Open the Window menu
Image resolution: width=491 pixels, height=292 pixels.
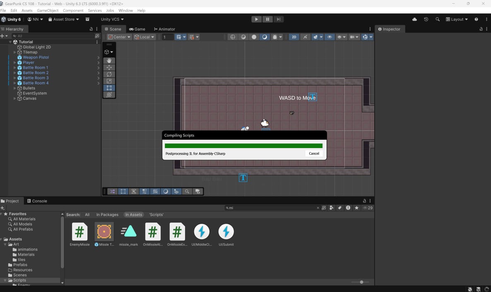tap(125, 11)
